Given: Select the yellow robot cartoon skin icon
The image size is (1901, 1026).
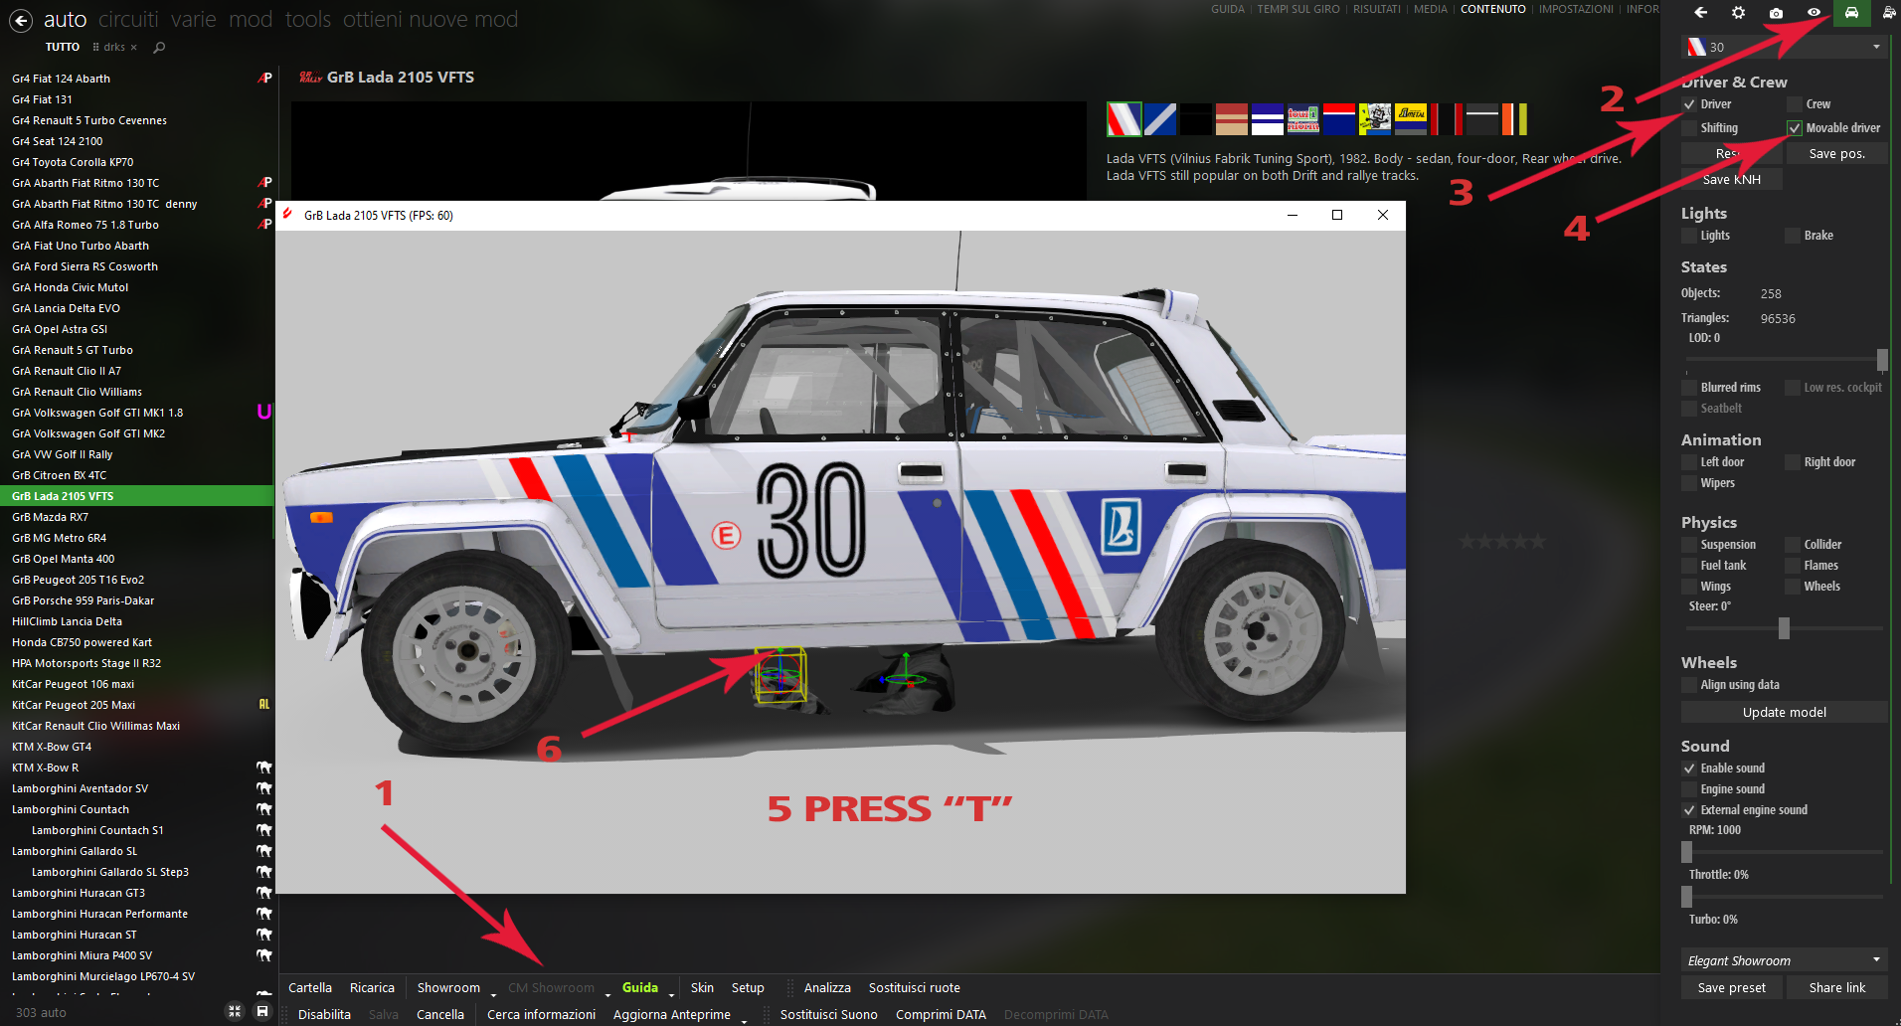Looking at the screenshot, I should pyautogui.click(x=1375, y=119).
